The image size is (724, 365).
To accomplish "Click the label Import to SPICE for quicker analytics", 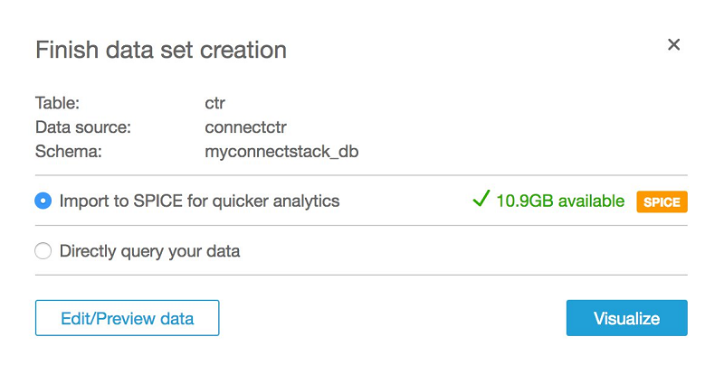I will [199, 201].
